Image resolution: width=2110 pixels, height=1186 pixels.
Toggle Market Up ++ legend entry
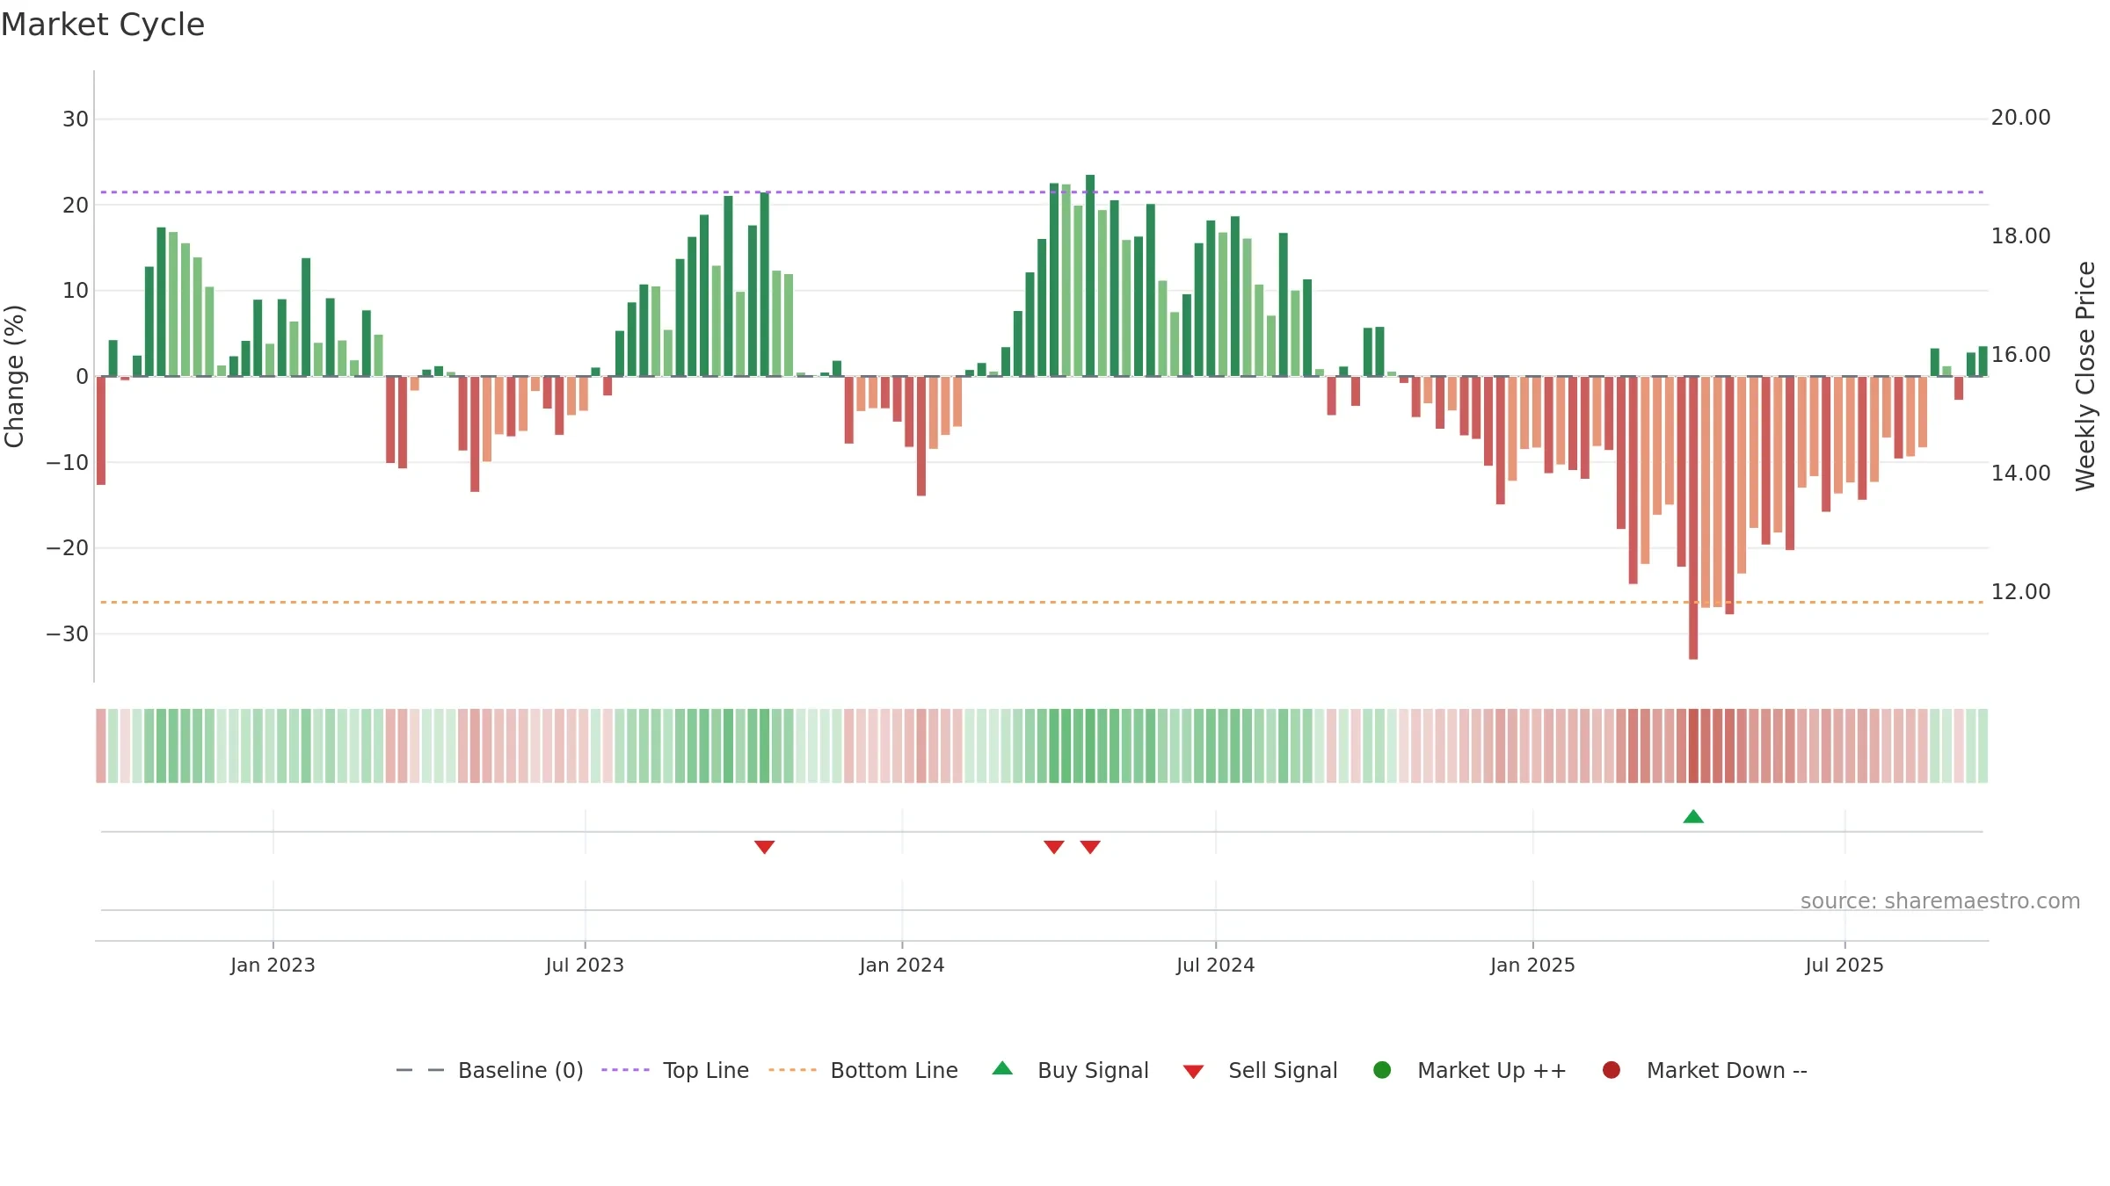click(1470, 1071)
